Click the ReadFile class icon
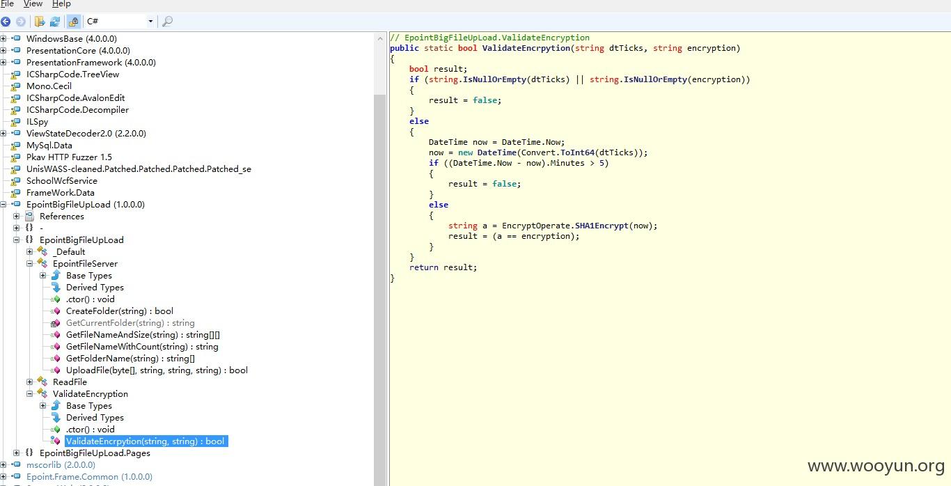Image resolution: width=951 pixels, height=486 pixels. [42, 382]
